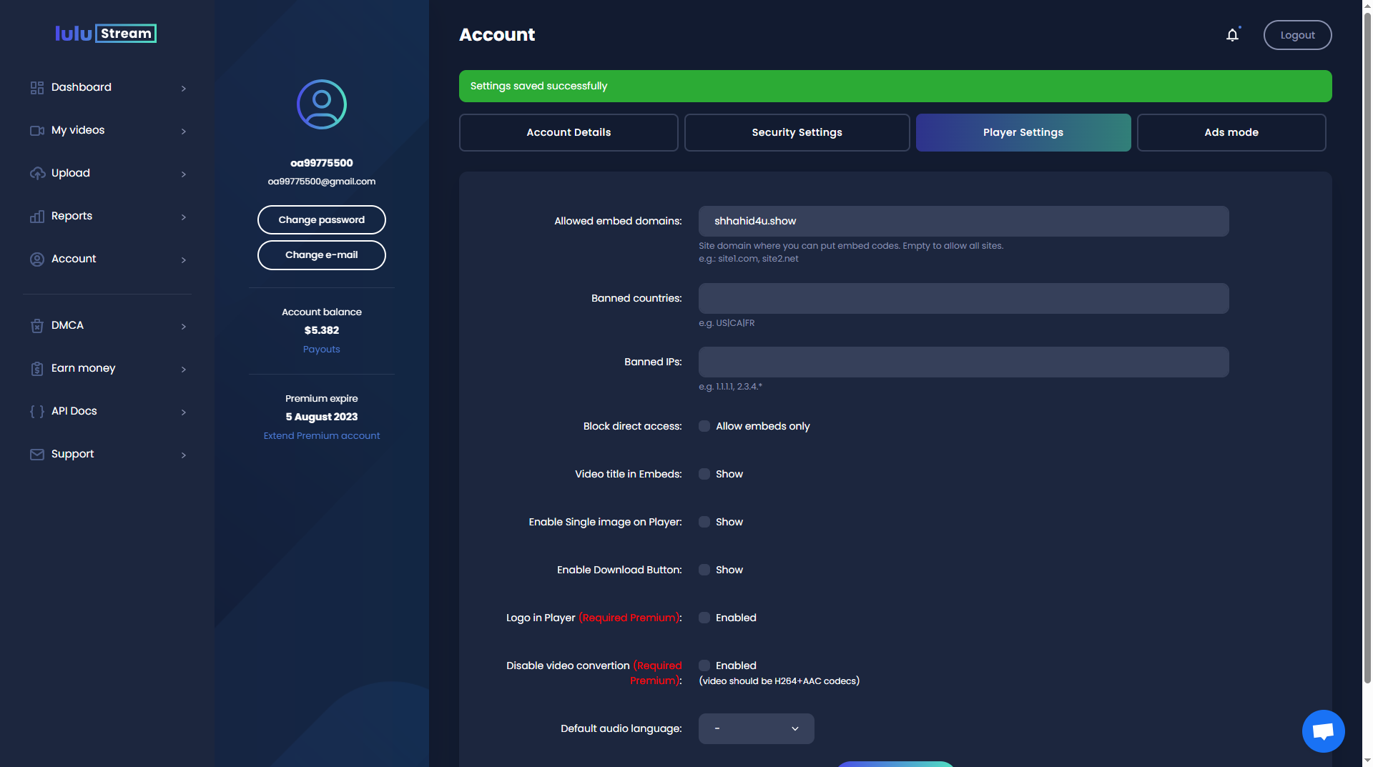The height and width of the screenshot is (767, 1373).
Task: Expand the My videos menu chevron
Action: 184,131
